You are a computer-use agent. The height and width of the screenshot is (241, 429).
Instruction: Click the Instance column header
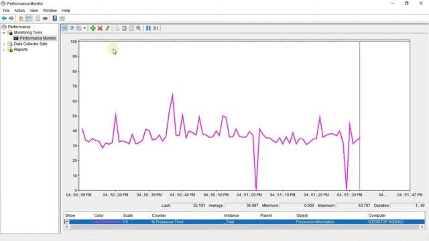pyautogui.click(x=231, y=216)
